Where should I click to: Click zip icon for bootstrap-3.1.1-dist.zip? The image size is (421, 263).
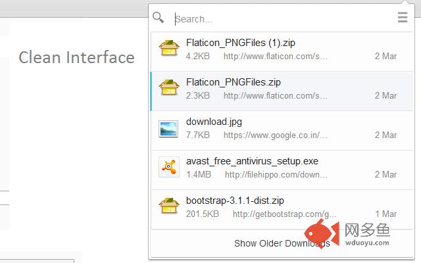(x=169, y=206)
